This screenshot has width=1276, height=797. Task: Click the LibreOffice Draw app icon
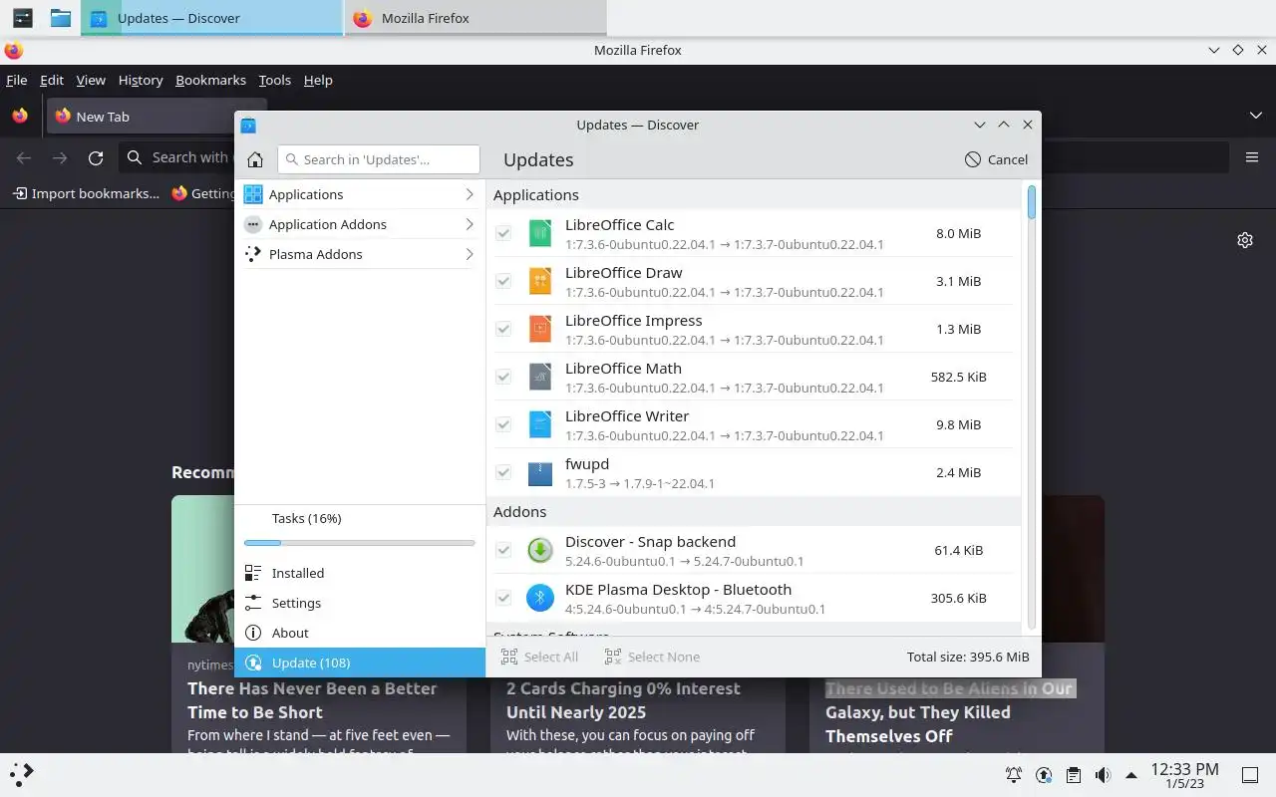[539, 281]
